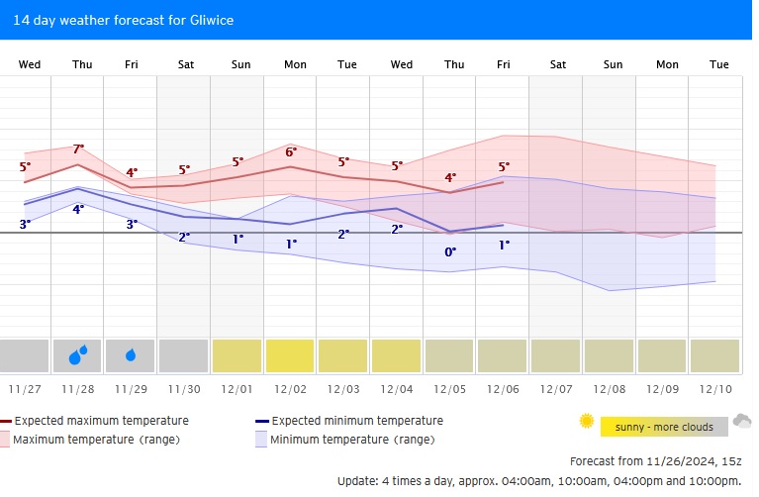The image size is (759, 497).
Task: Click the double raindrop icon for 11/28
Action: click(77, 354)
